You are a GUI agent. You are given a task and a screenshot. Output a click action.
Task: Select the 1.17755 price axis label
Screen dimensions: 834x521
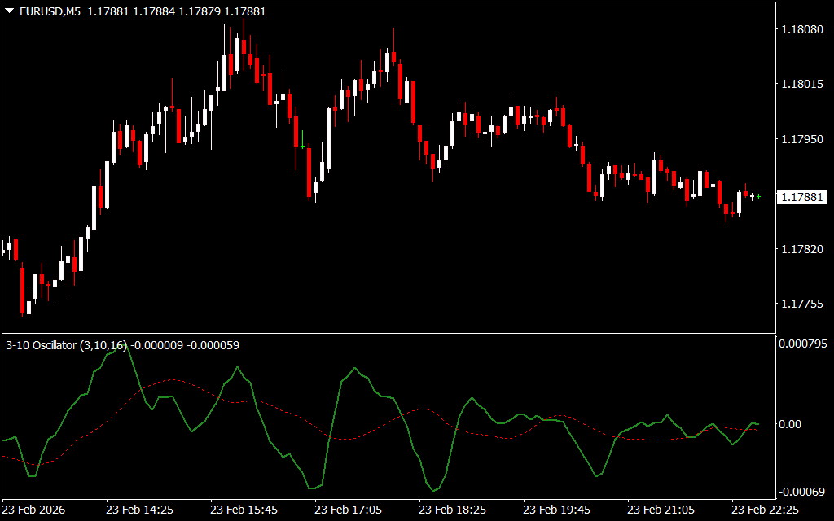[801, 304]
